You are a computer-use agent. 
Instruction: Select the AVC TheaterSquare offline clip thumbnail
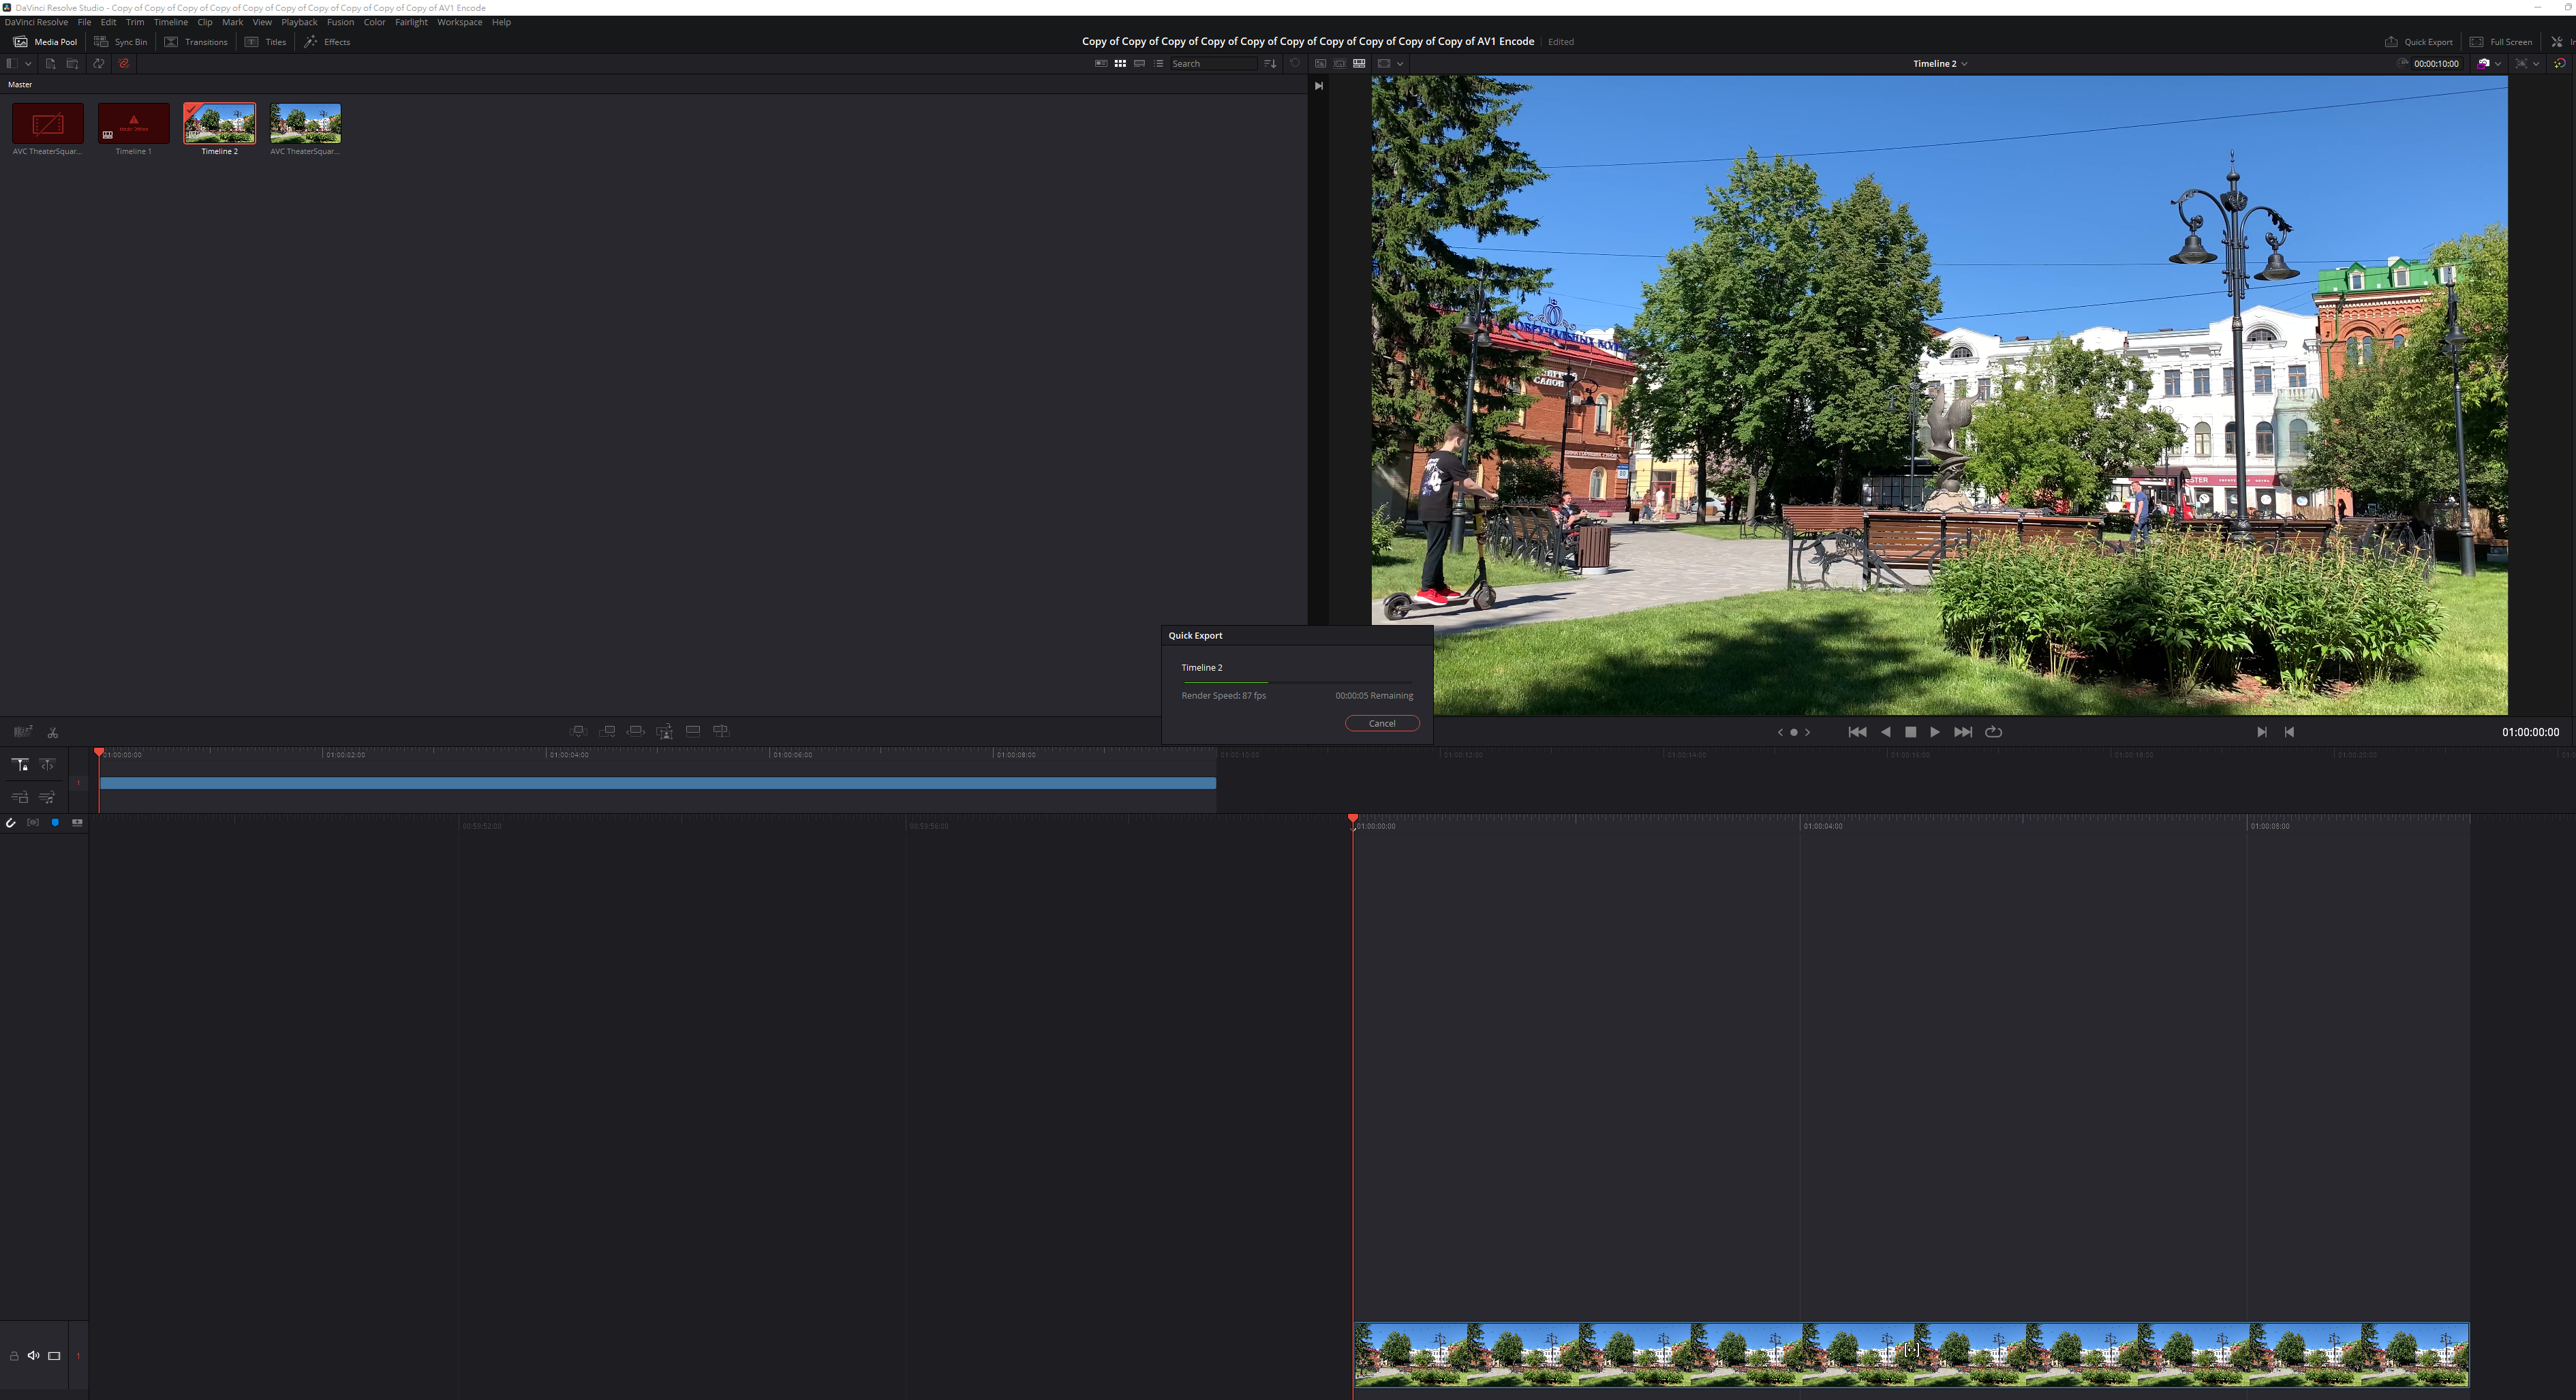coord(48,124)
